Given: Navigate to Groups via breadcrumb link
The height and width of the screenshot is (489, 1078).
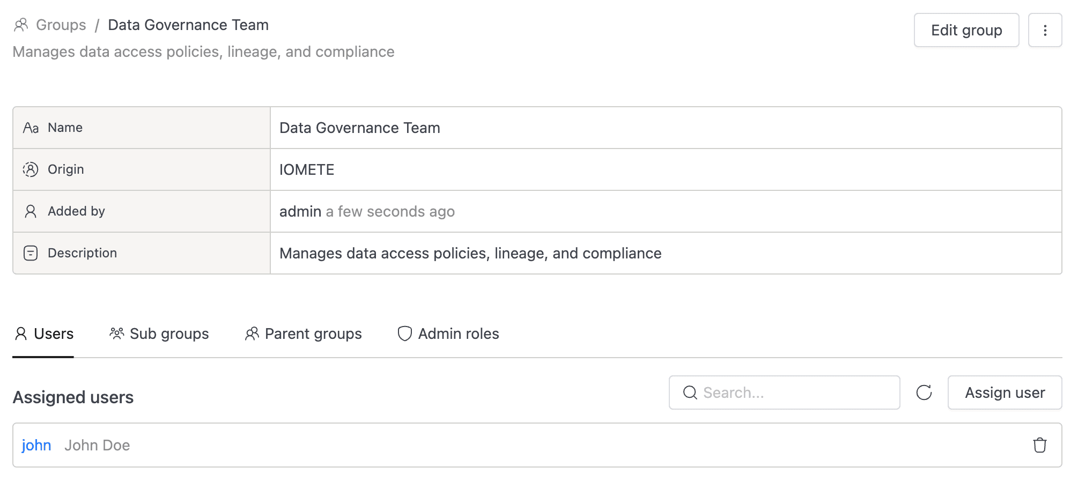Looking at the screenshot, I should [x=61, y=25].
